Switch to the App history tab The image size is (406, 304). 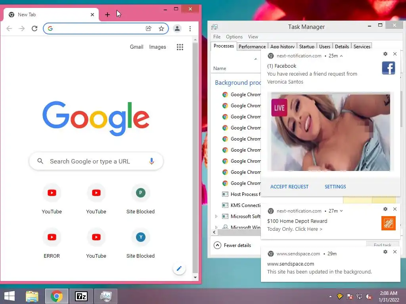(282, 47)
